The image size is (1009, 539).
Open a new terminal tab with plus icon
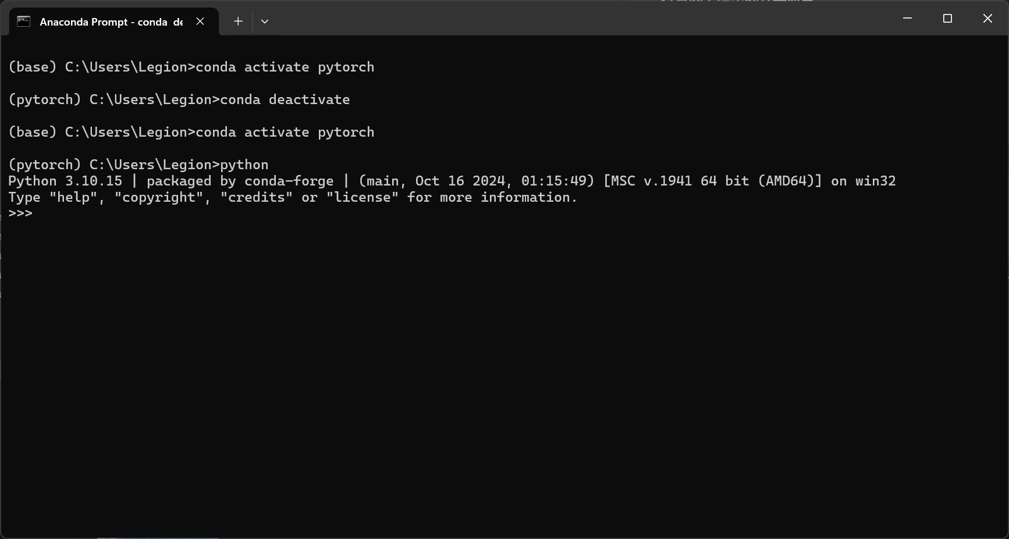(238, 22)
